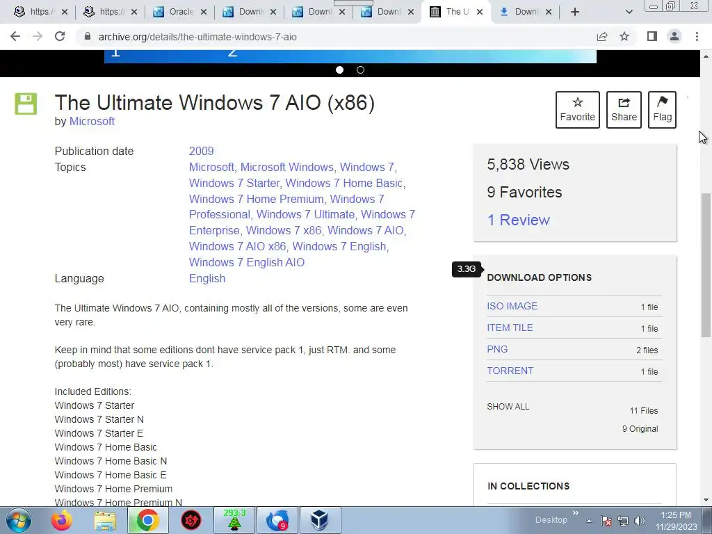The width and height of the screenshot is (712, 534).
Task: Open the Windows 7 Ultimate topic link
Action: point(306,214)
